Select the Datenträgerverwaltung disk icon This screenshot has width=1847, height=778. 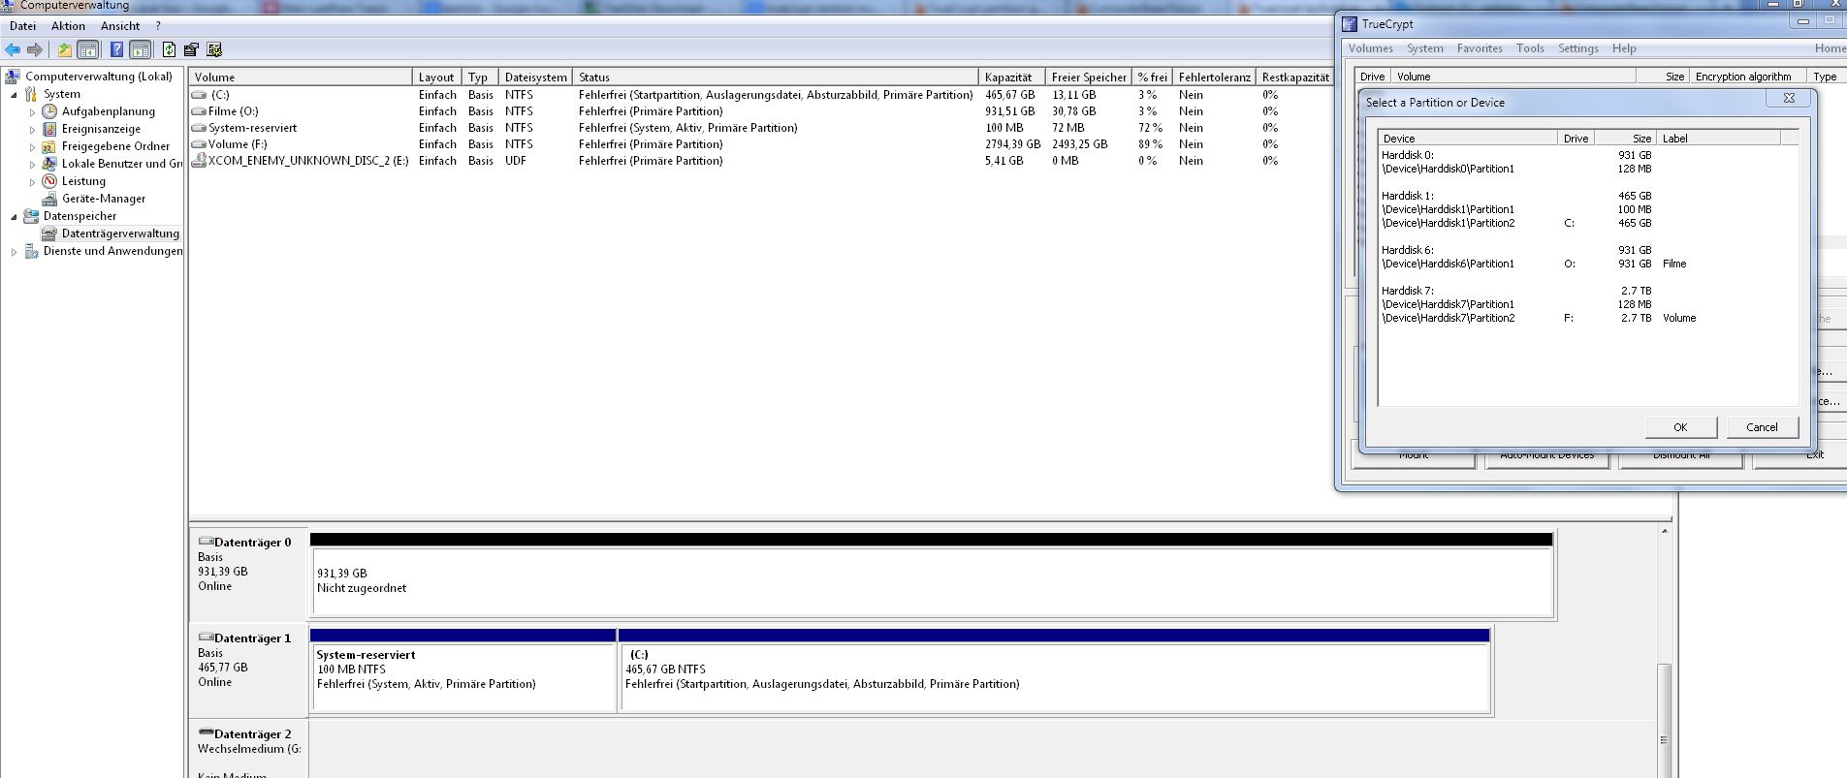[x=49, y=233]
